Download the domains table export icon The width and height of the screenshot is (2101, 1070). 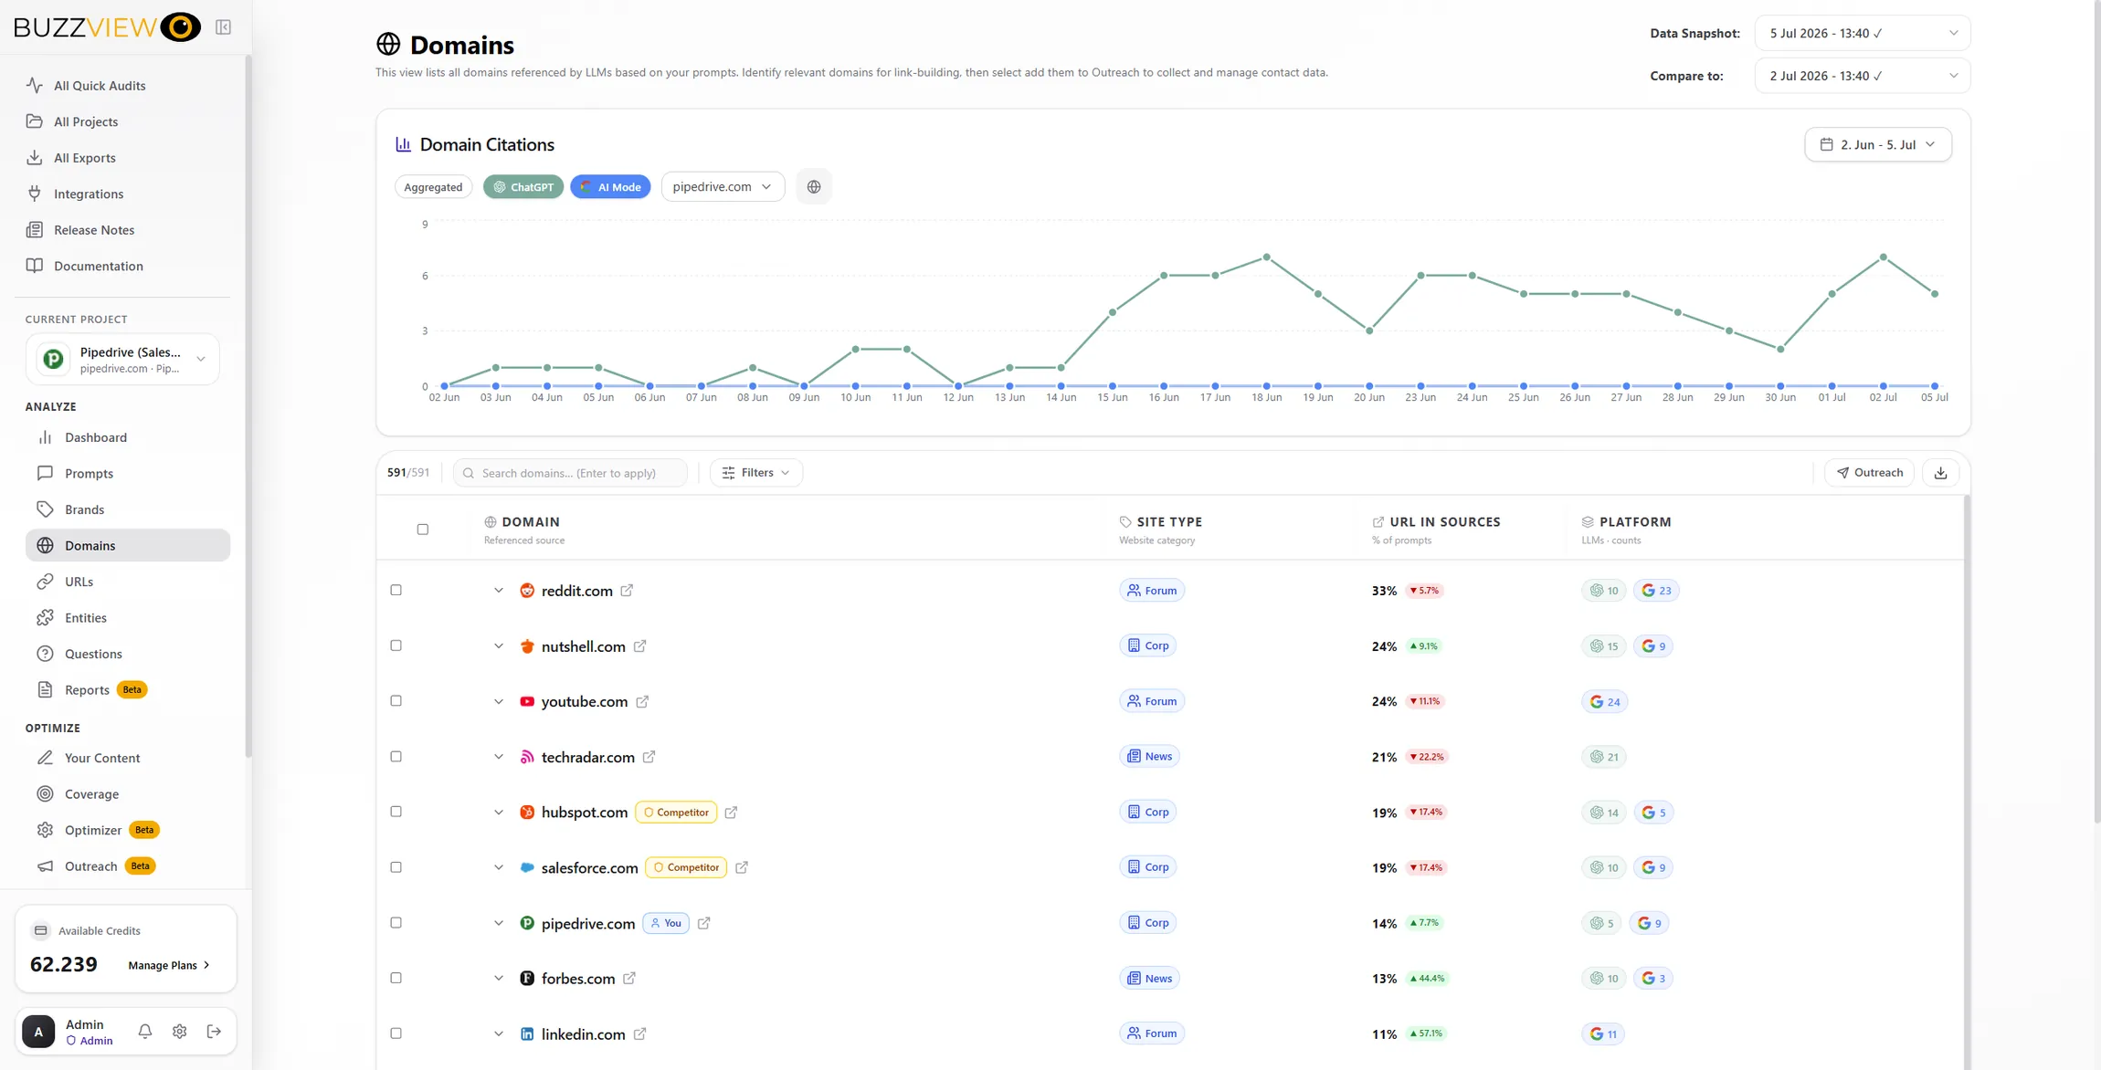pyautogui.click(x=1940, y=473)
